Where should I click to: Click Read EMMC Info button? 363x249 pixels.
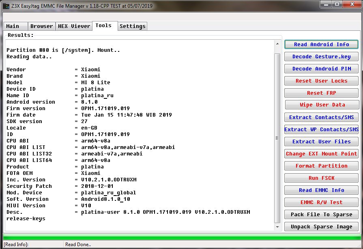(321, 190)
